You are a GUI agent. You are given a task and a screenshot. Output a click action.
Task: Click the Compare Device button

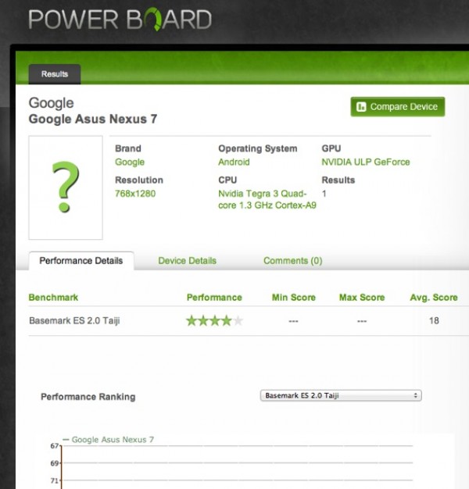tap(398, 107)
